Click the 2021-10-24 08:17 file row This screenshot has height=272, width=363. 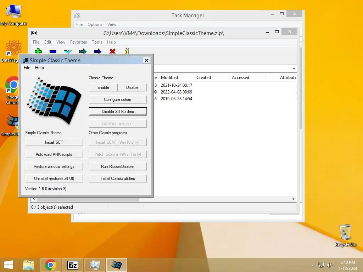tap(225, 85)
